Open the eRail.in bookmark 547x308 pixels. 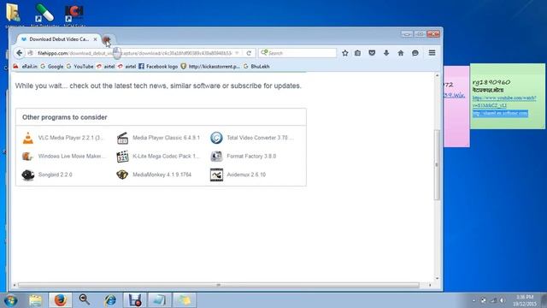pyautogui.click(x=26, y=67)
